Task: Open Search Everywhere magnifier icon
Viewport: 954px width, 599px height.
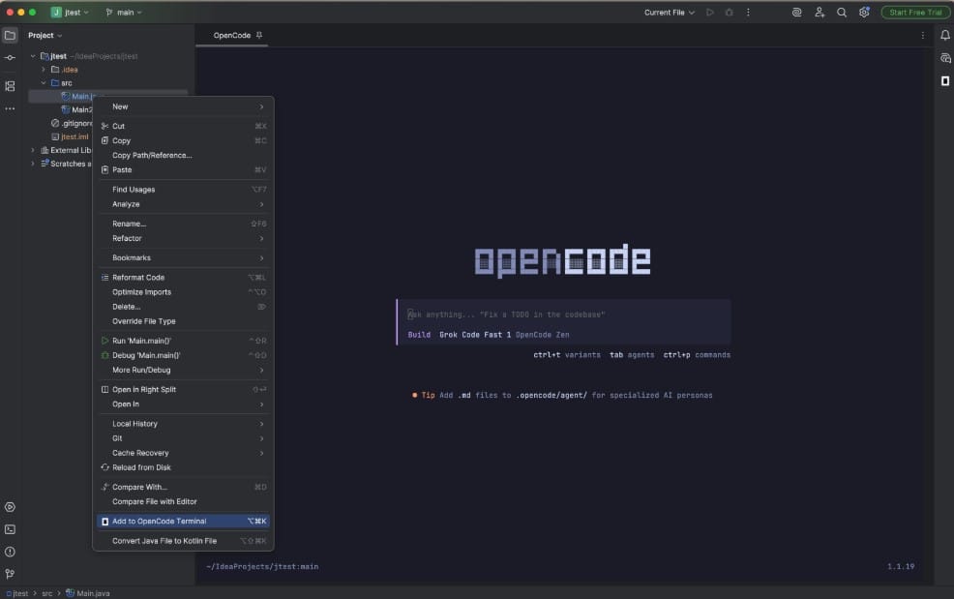Action: [x=842, y=13]
